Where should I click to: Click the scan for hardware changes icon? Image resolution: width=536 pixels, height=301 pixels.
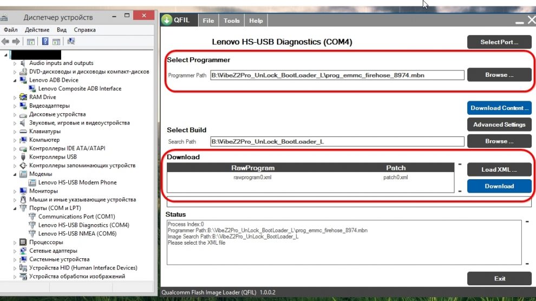pos(71,41)
